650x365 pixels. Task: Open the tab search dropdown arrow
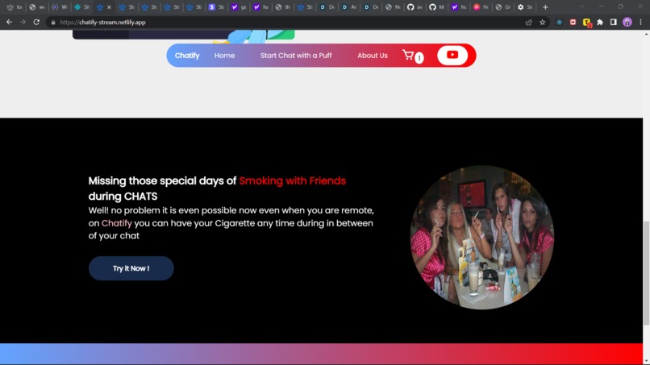tap(582, 6)
